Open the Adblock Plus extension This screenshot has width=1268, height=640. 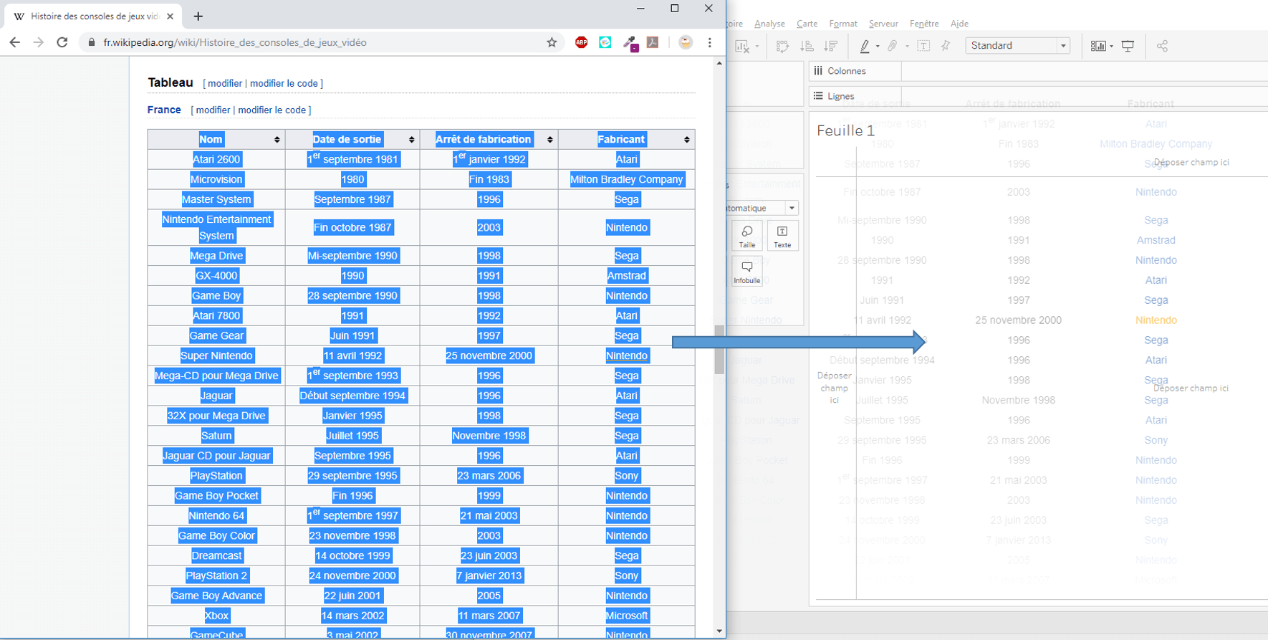click(x=582, y=42)
